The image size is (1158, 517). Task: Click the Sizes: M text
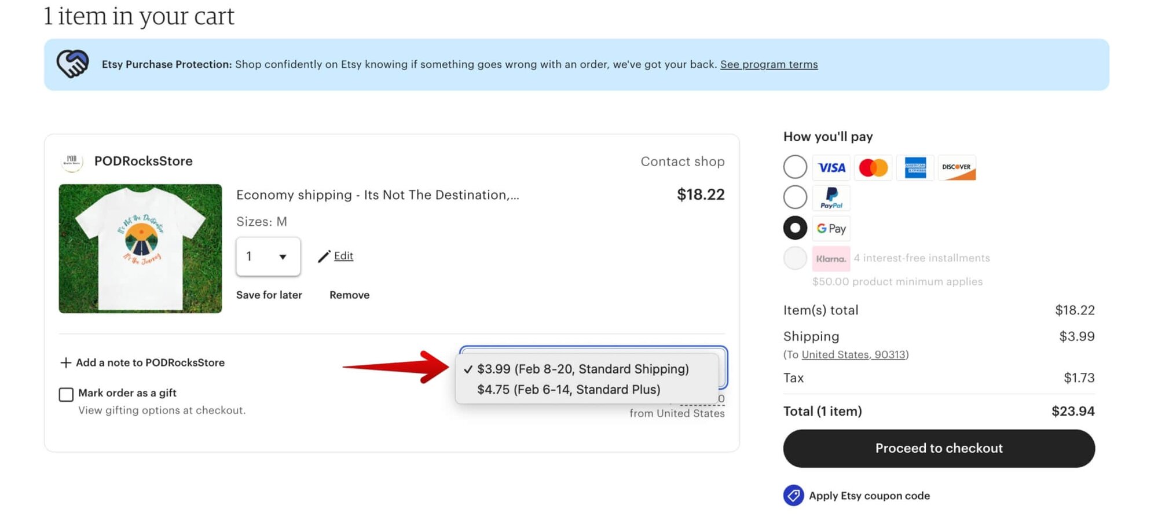262,222
